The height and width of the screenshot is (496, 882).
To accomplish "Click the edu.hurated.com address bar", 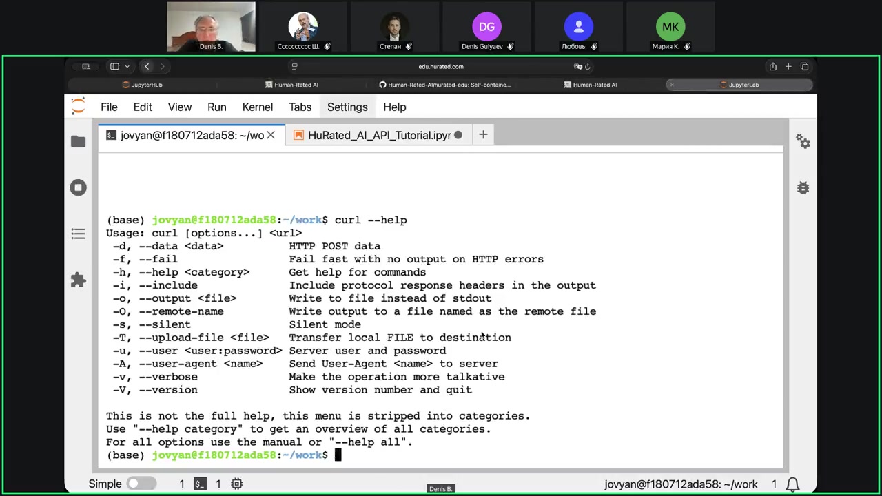I will pyautogui.click(x=441, y=67).
